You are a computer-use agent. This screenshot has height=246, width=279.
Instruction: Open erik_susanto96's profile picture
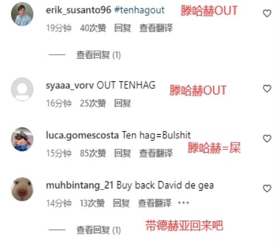click(22, 14)
